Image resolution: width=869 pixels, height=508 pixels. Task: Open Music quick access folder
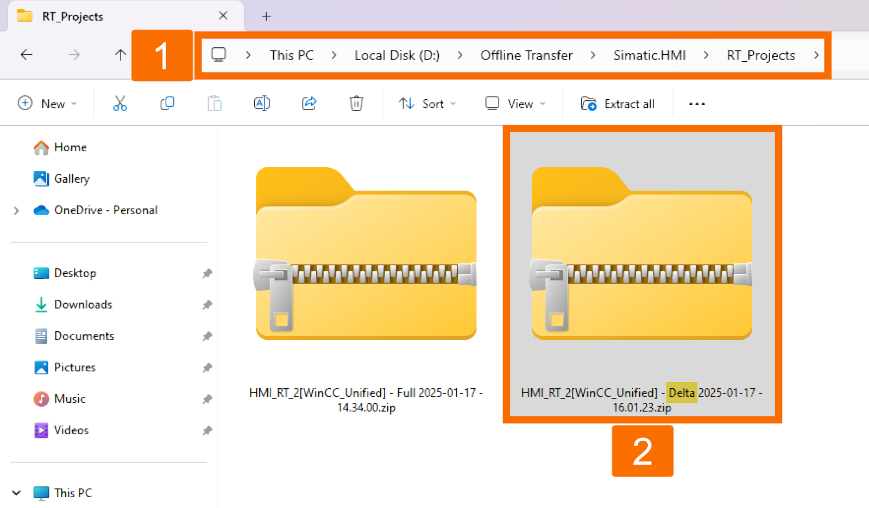[60, 399]
